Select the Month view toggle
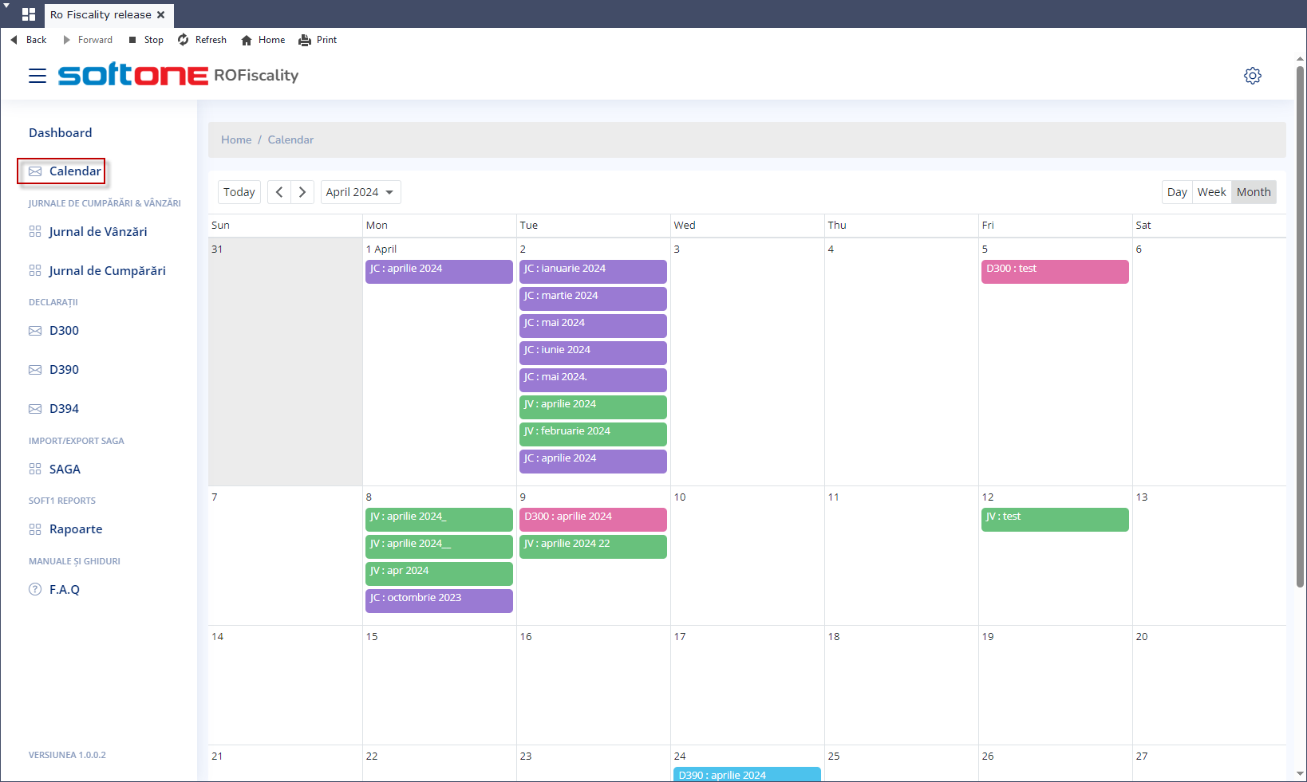The height and width of the screenshot is (782, 1307). [1253, 192]
